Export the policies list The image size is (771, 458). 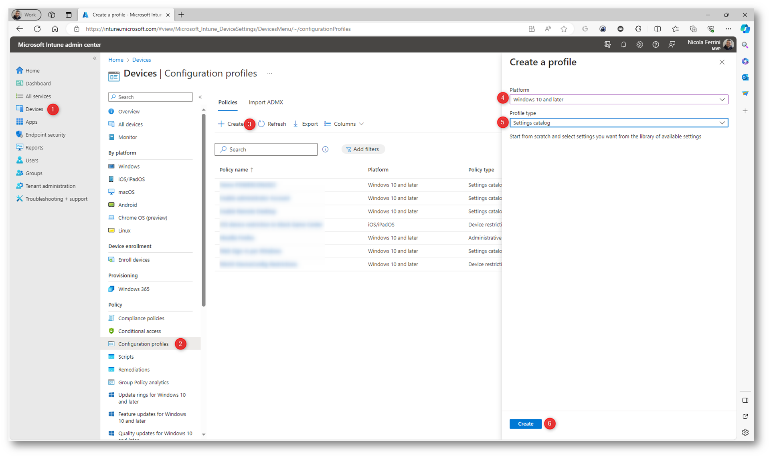point(306,124)
